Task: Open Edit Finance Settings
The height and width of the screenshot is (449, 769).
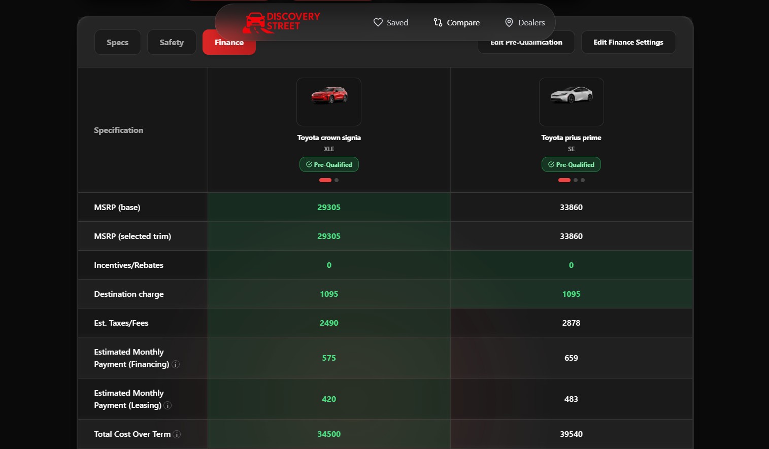Action: [x=628, y=42]
